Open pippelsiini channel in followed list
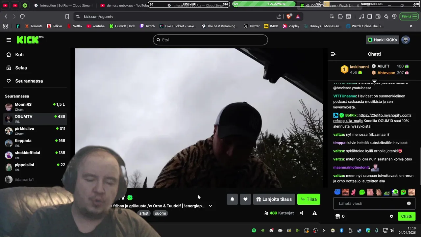 (x=35, y=167)
